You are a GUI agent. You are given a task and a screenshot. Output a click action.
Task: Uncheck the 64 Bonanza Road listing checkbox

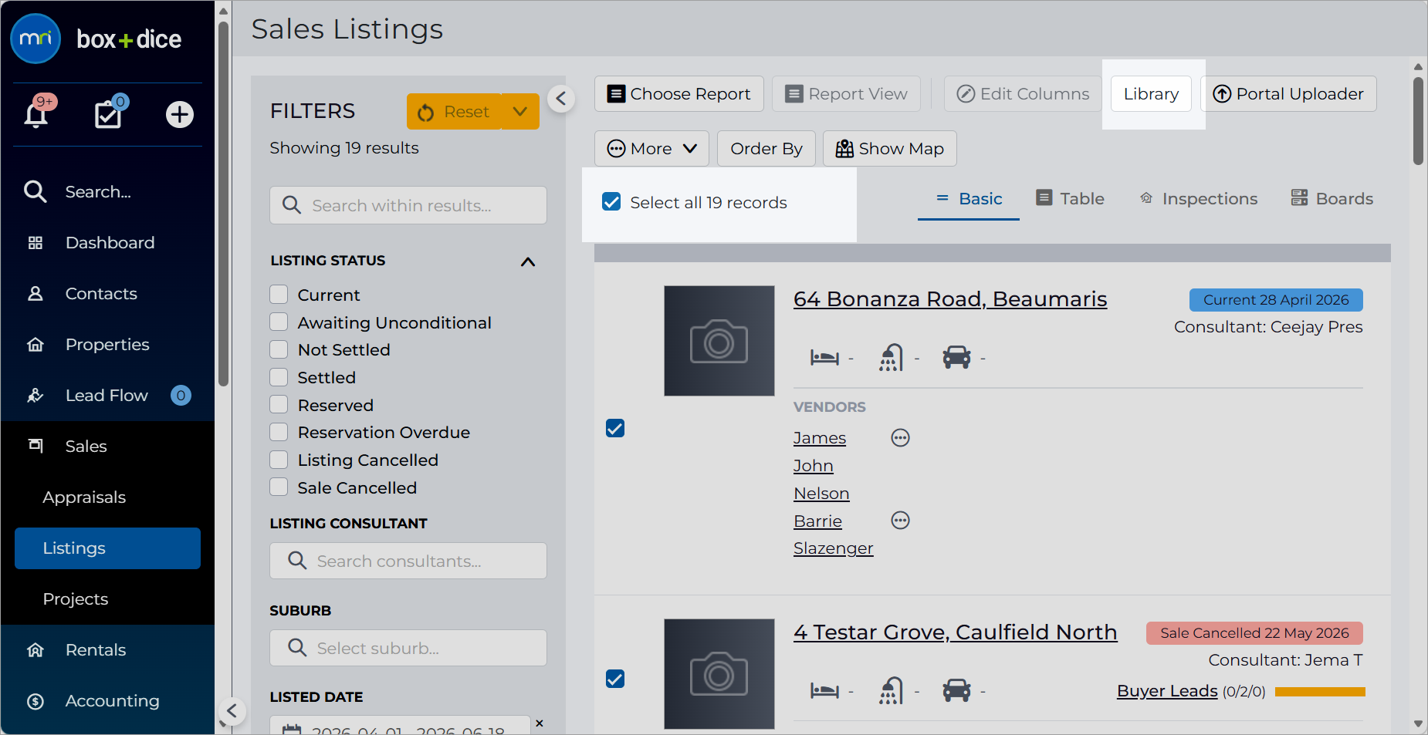point(615,428)
